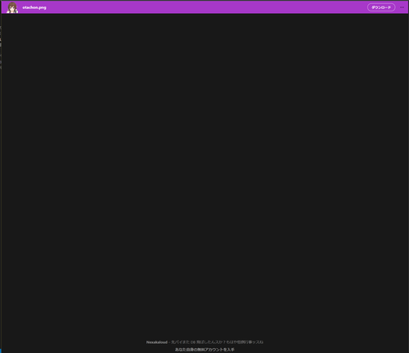Follow the あなた自身の無料アカウントを入手 link
This screenshot has height=353, width=409.
204,350
